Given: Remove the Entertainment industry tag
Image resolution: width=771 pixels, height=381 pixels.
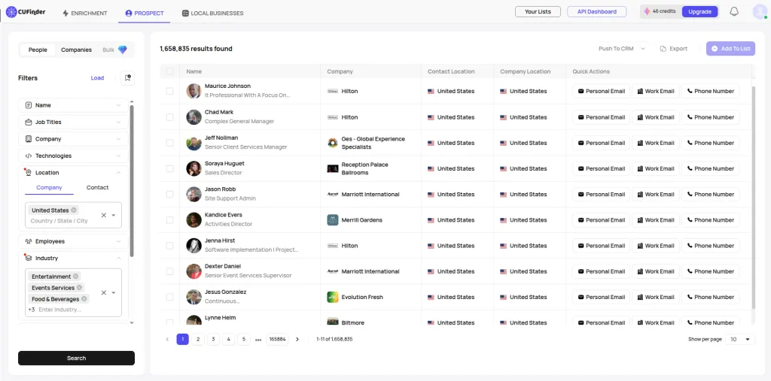Looking at the screenshot, I should (76, 277).
